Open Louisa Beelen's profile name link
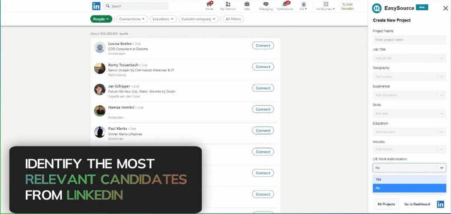 (x=120, y=44)
